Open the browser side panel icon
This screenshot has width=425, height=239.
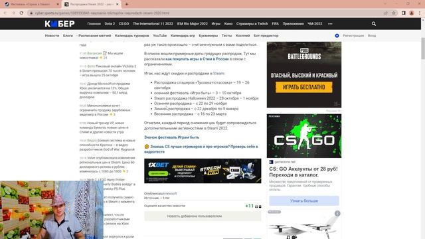click(404, 13)
